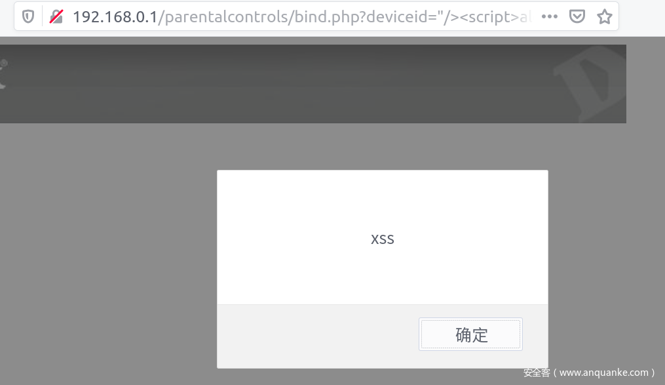
Task: Click the alert dialog's grey footer bar
Action: coord(318,336)
